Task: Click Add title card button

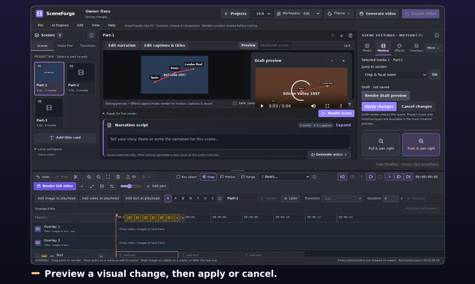Action: tap(65, 138)
